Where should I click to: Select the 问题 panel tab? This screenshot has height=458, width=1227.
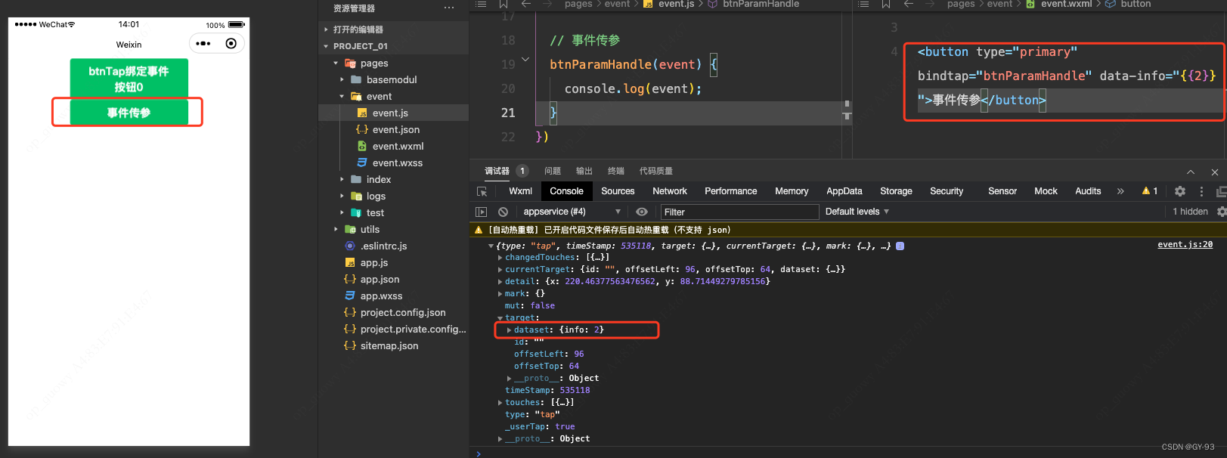tap(553, 171)
